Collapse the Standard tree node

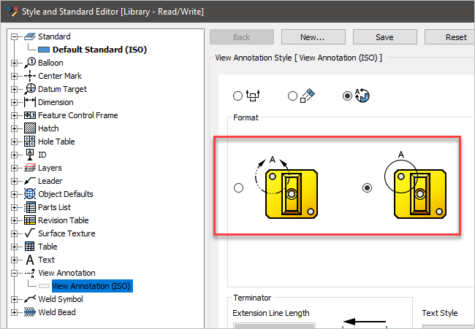pos(14,36)
